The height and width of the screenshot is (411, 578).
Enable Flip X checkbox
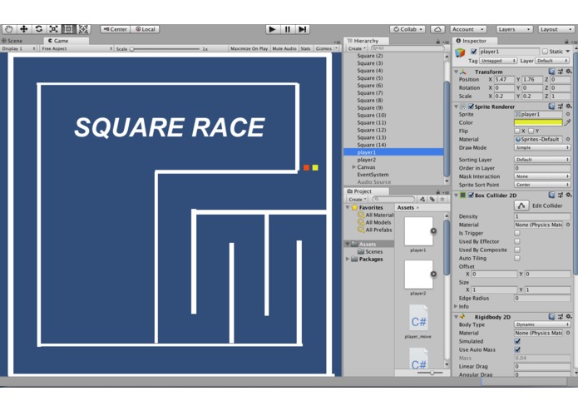pos(516,131)
